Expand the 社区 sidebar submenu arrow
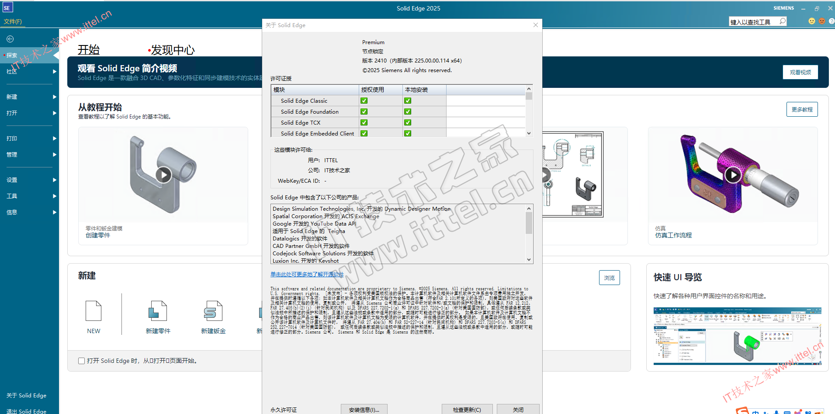Viewport: 835px width, 414px height. tap(55, 71)
